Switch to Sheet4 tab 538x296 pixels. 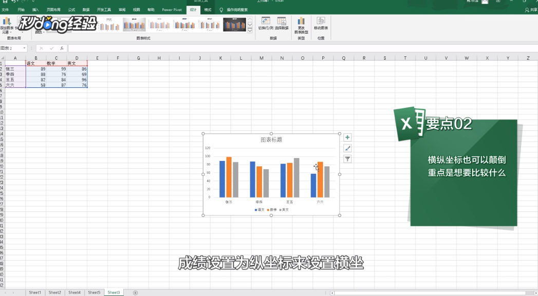click(x=74, y=292)
